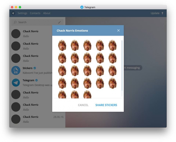
Task: Click the Update link in top bar
Action: [155, 13]
